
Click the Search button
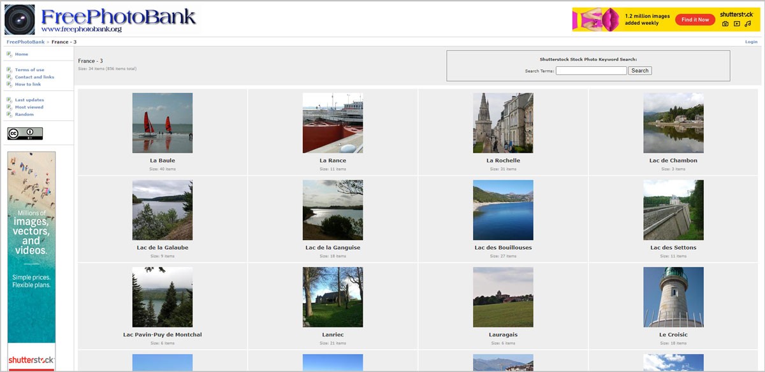point(640,71)
